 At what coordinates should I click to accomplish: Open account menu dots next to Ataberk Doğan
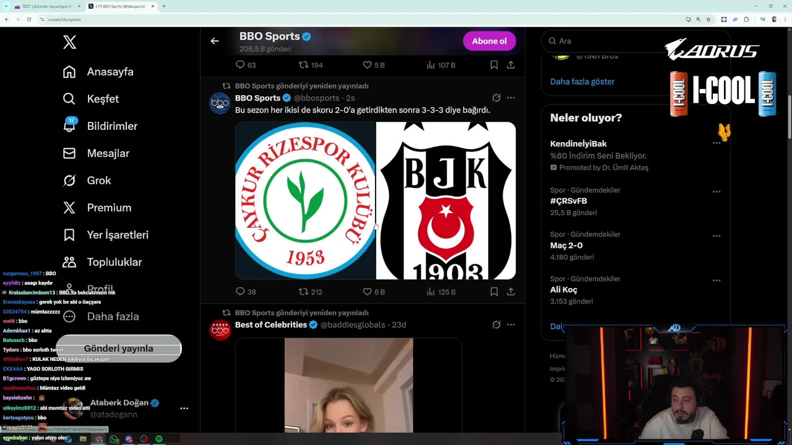click(x=184, y=409)
